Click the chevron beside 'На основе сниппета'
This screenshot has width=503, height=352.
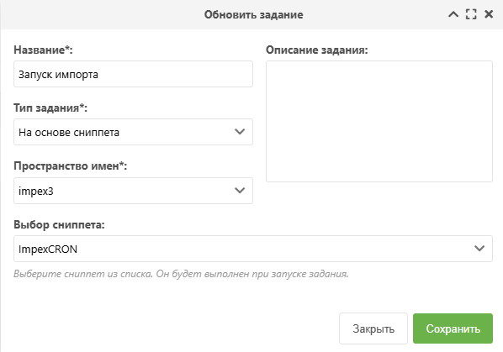[240, 132]
